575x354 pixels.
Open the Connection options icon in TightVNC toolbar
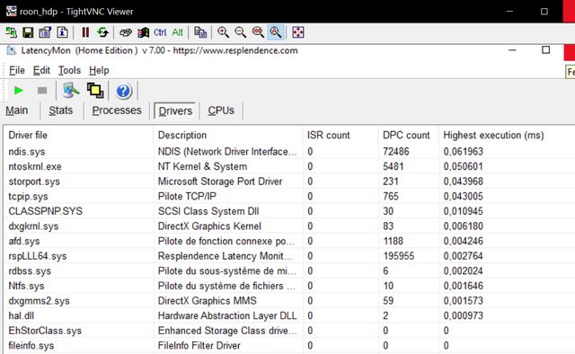pyautogui.click(x=45, y=32)
